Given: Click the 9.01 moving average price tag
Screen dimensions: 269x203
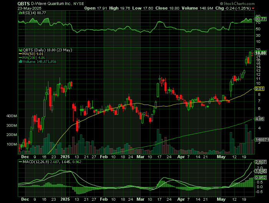Looking at the screenshot, I should point(259,89).
